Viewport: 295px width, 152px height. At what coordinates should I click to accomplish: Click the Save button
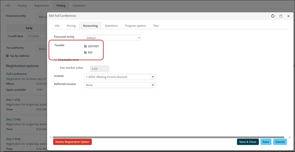pos(266,142)
